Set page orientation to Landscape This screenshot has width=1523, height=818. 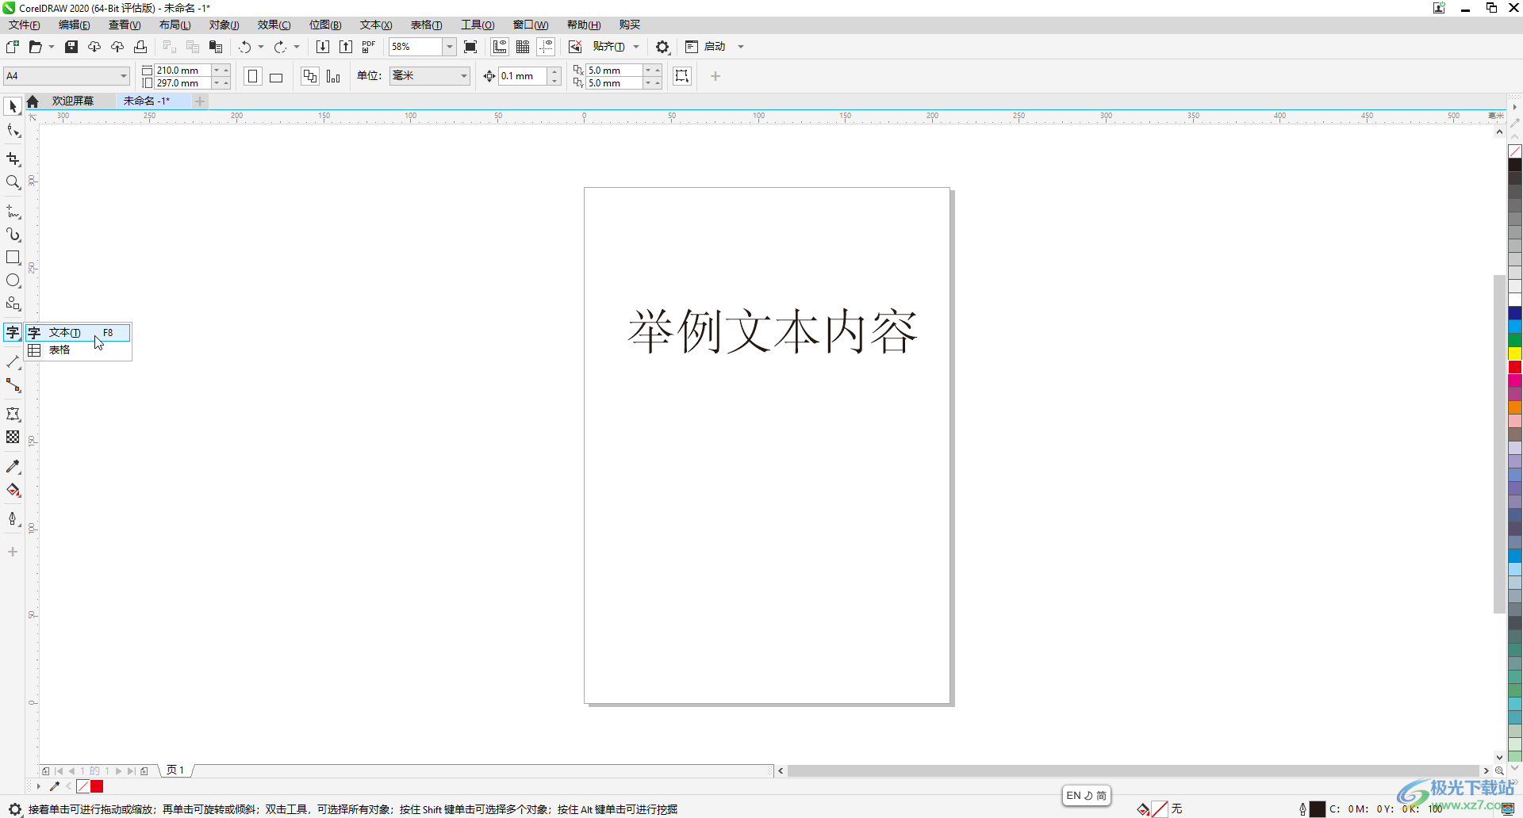coord(276,76)
